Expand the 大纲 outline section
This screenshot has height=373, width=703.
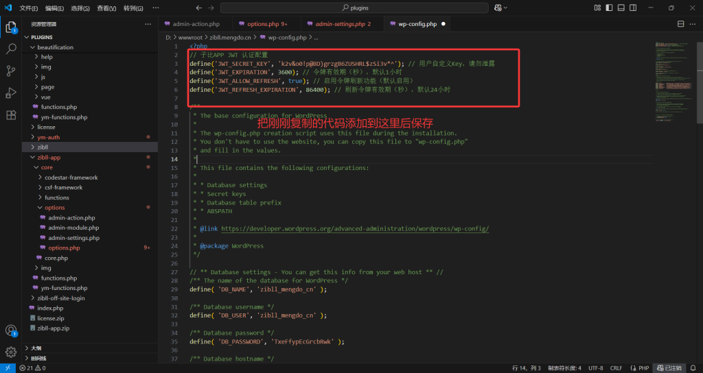pos(90,348)
